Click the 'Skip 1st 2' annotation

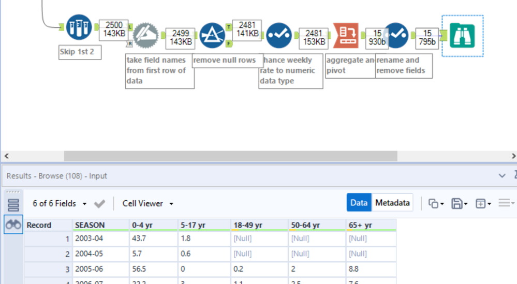pyautogui.click(x=80, y=52)
